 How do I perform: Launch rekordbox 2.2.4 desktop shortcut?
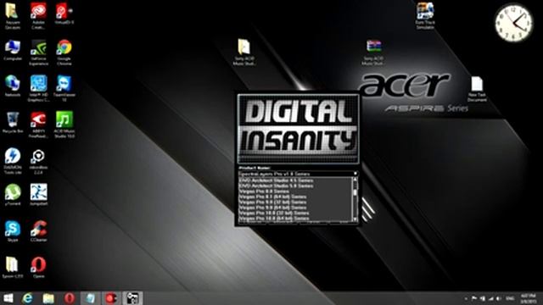[38, 161]
